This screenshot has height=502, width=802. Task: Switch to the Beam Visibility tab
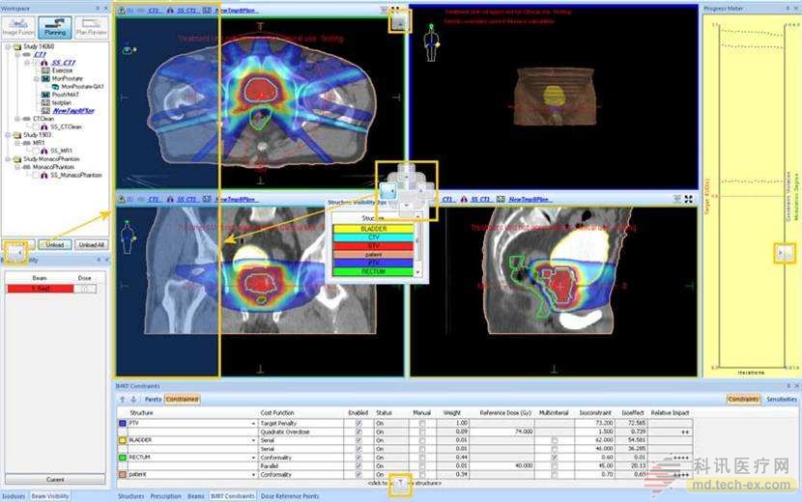[x=50, y=496]
